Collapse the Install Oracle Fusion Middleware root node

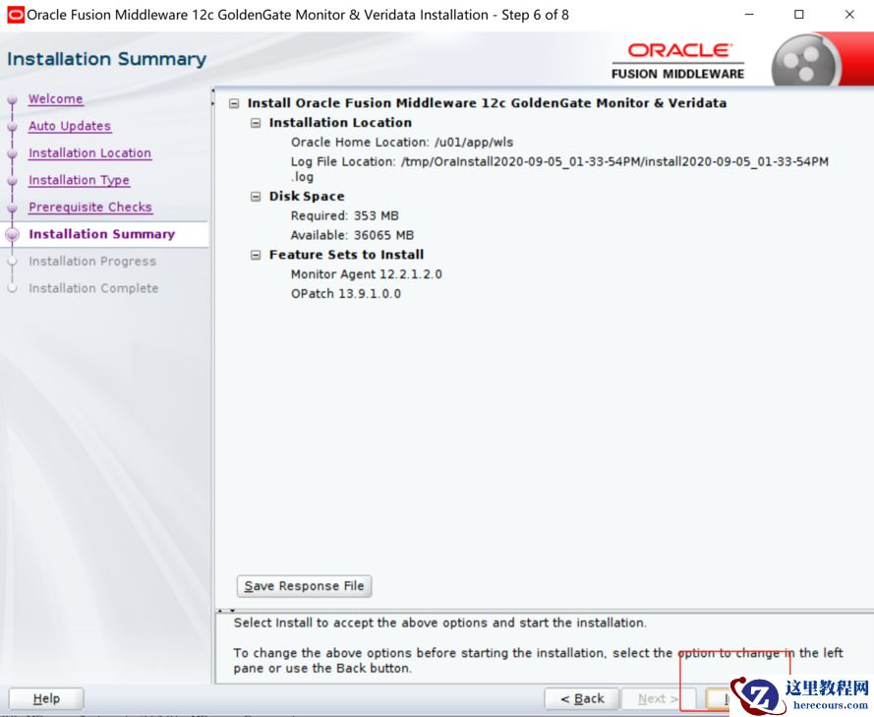(x=234, y=103)
